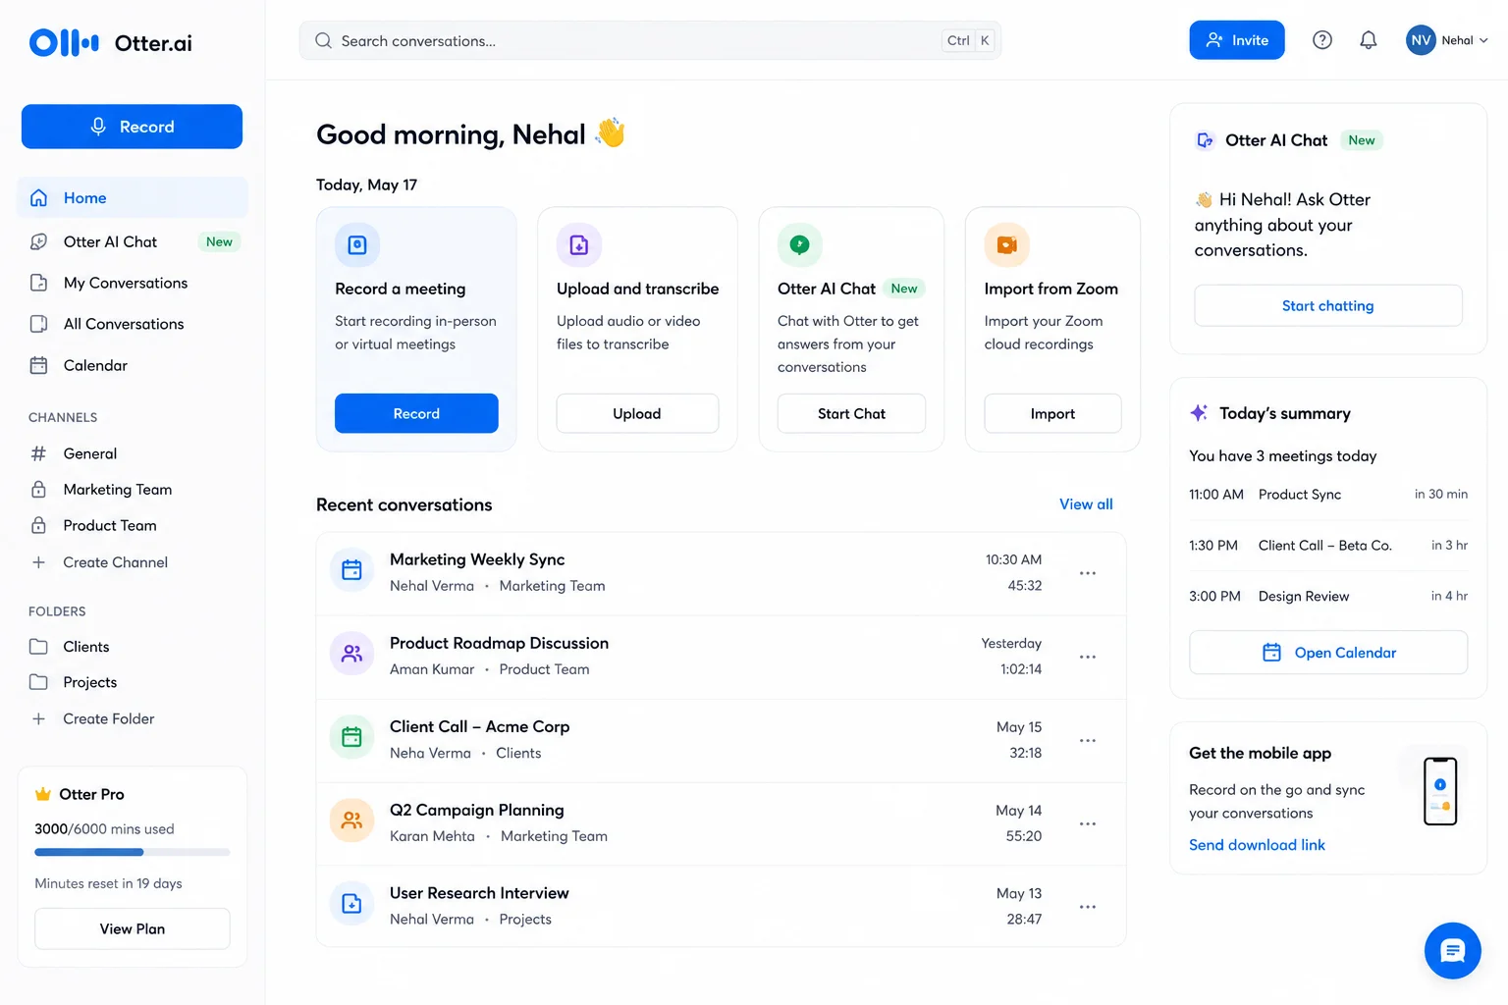Click the Client Call – Acme Corp calendar icon
The image size is (1508, 1005).
click(x=351, y=736)
